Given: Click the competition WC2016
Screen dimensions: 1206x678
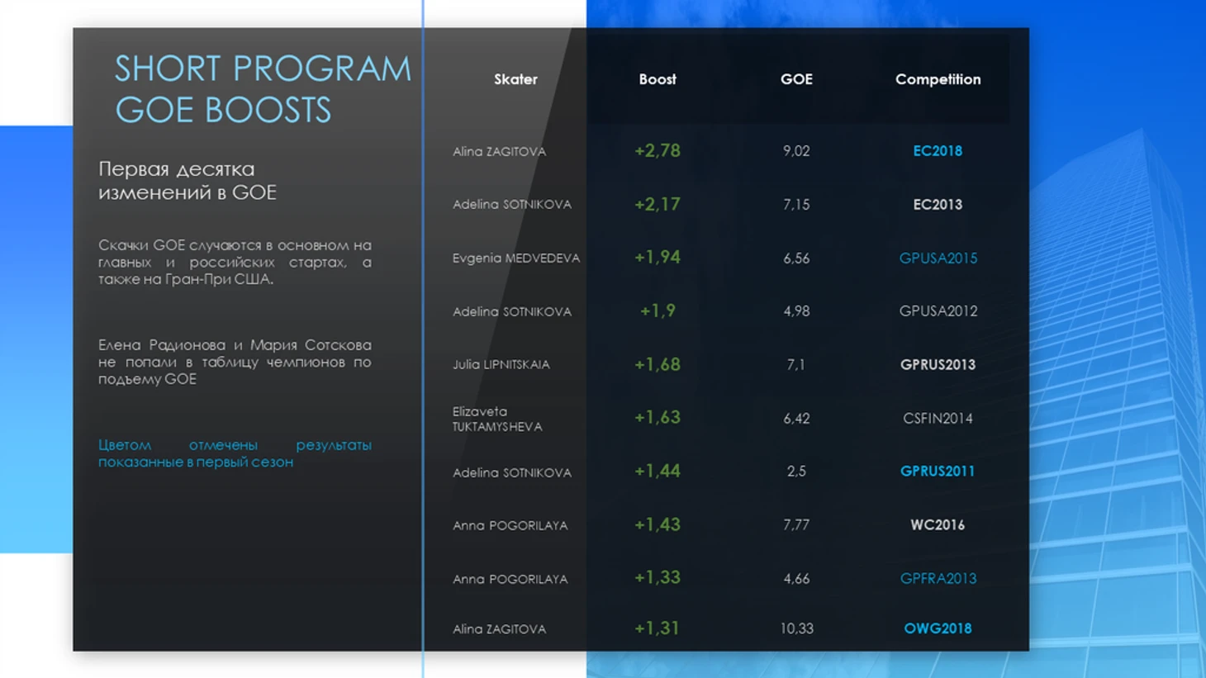Looking at the screenshot, I should pos(938,525).
